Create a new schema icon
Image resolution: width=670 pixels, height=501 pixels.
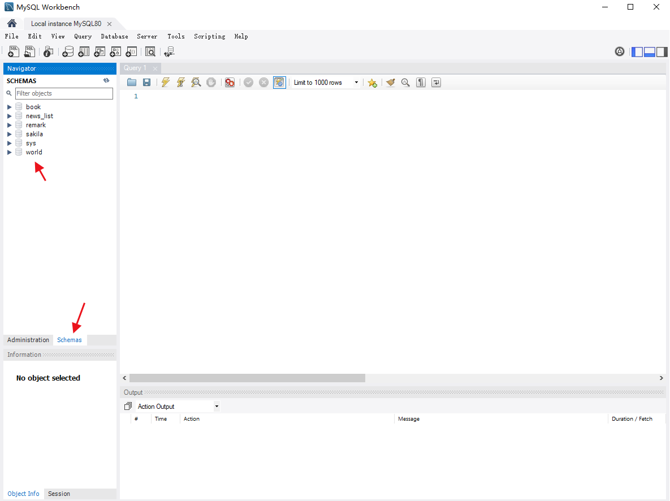(x=67, y=51)
